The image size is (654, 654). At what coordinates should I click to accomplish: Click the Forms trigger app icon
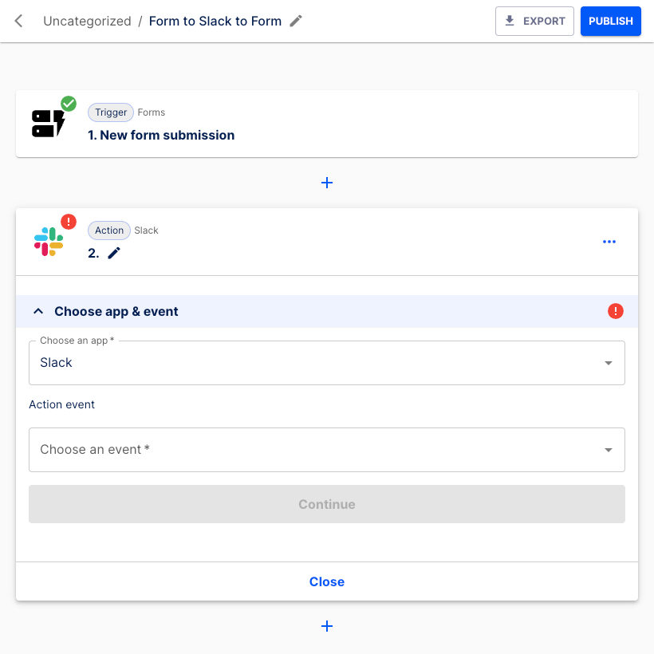[x=48, y=123]
